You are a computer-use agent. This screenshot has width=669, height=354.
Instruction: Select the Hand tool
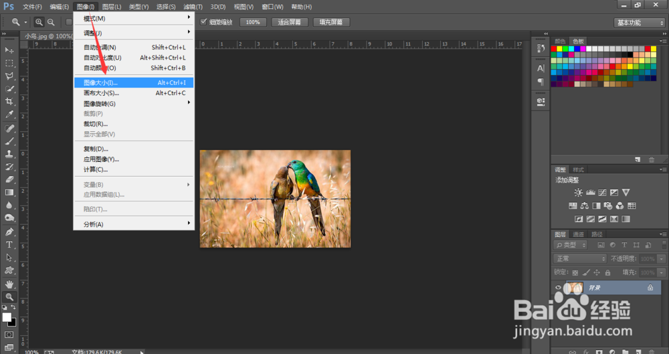click(9, 284)
